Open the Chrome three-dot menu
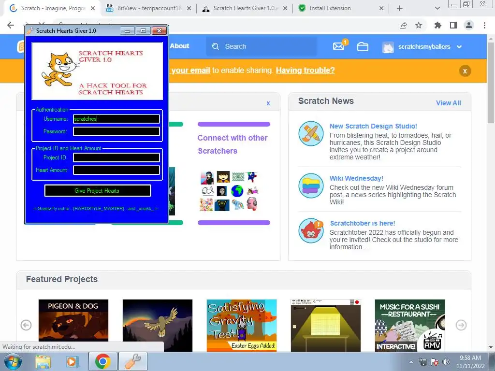Image resolution: width=495 pixels, height=371 pixels. [484, 25]
